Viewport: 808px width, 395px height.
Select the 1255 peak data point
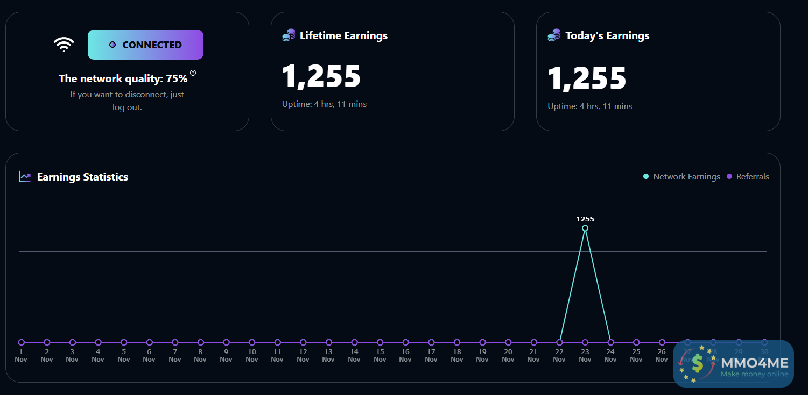(585, 228)
